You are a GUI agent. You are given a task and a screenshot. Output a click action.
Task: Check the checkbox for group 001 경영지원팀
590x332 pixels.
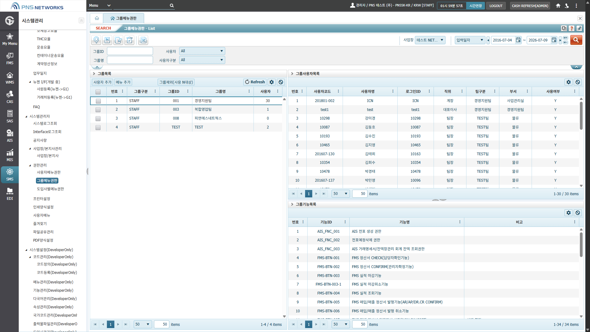click(98, 101)
